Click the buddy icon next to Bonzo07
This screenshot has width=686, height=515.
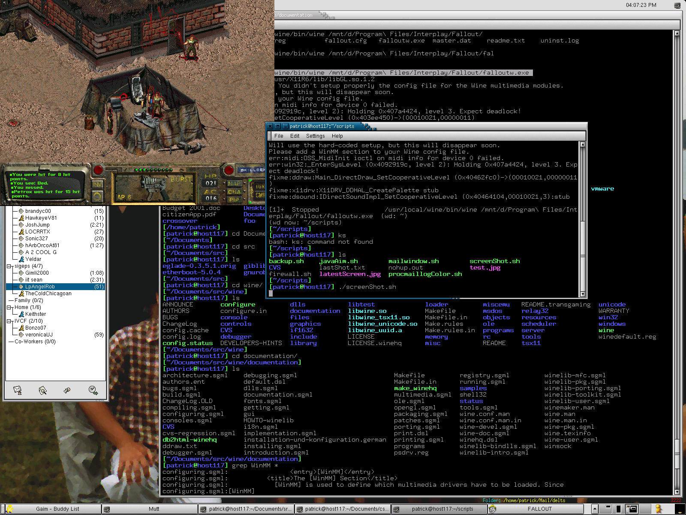[21, 328]
